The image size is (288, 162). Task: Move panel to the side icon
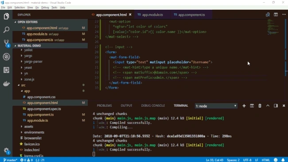pos(276,106)
